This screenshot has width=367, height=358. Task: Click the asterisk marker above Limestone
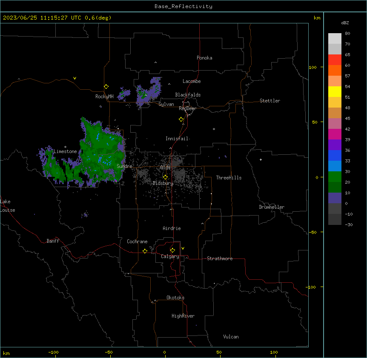[65, 147]
